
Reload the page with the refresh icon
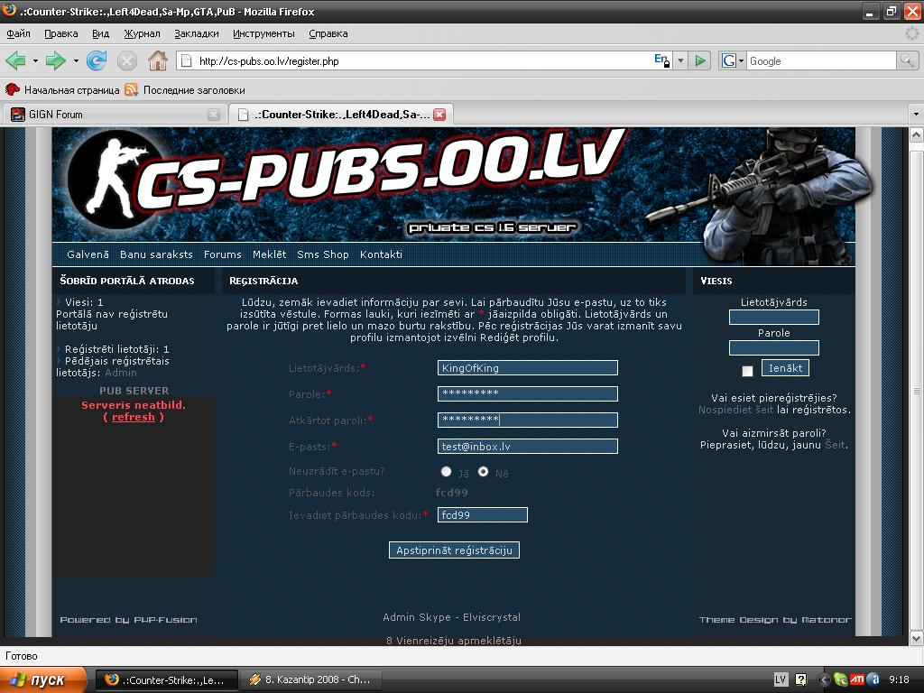(x=97, y=60)
